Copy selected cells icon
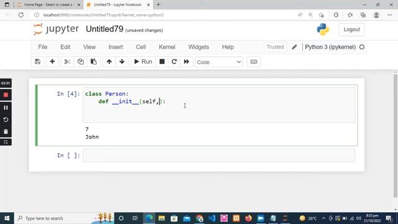 pos(80,62)
